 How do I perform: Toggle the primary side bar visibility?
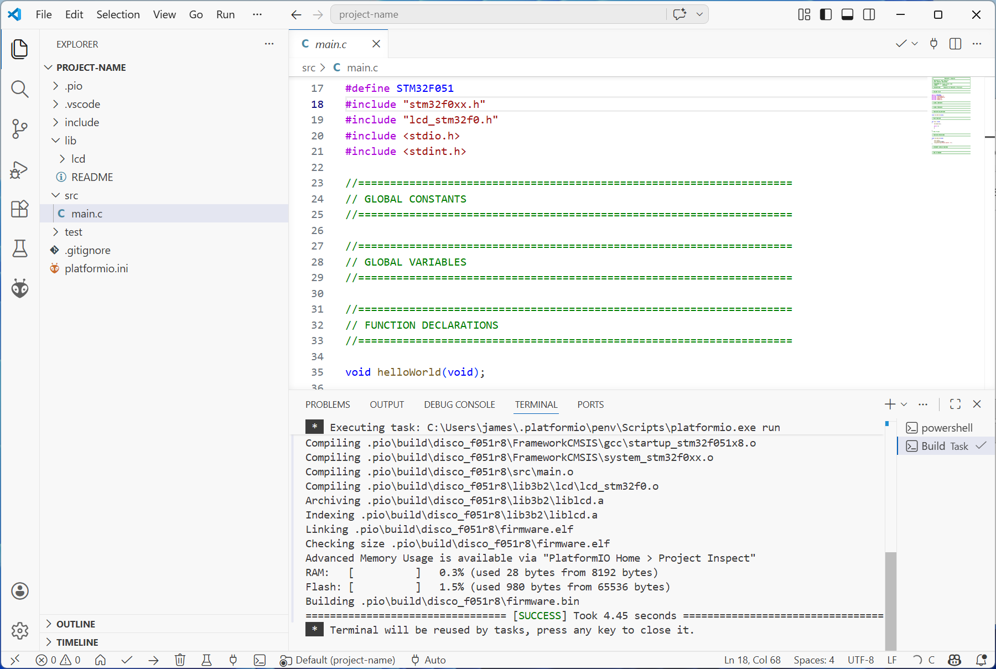click(826, 14)
